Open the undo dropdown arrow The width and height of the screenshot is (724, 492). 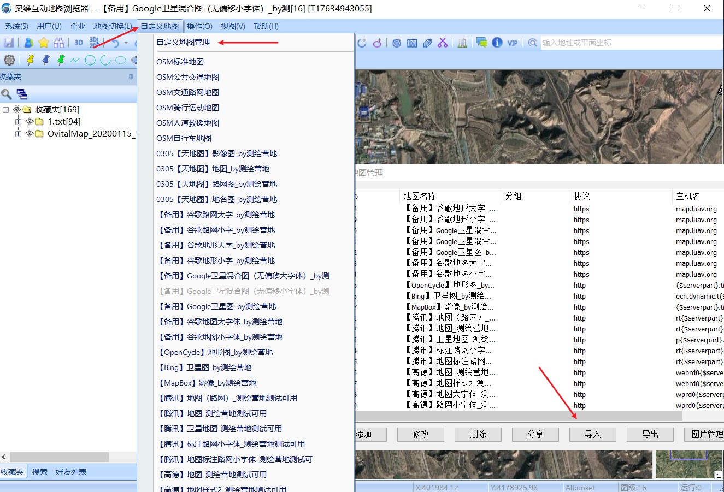tap(126, 43)
